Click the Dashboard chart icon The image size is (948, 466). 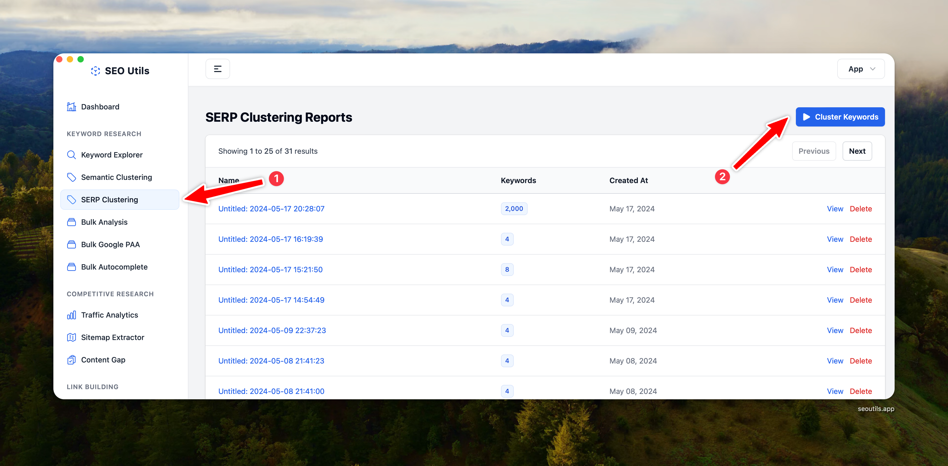72,107
